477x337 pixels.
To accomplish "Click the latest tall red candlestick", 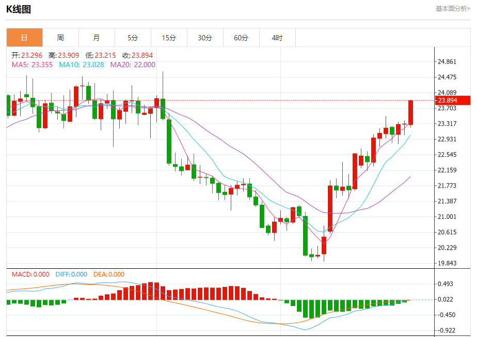I will [x=410, y=113].
